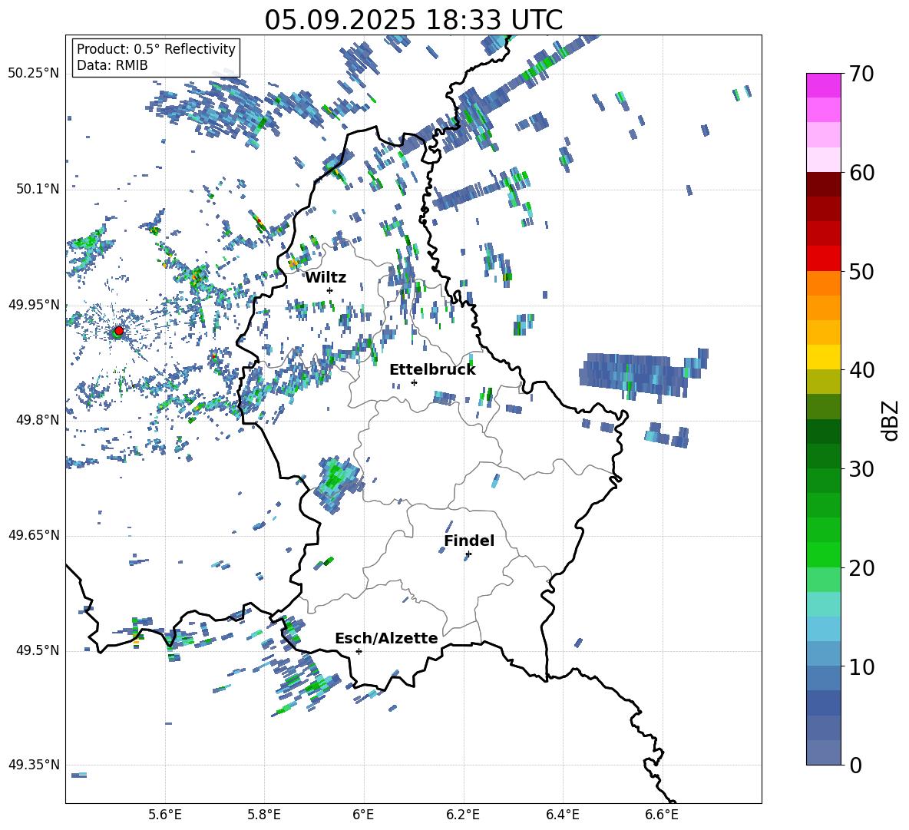Click the 10 label on the colorbar
This screenshot has height=830, width=909.
point(861,666)
